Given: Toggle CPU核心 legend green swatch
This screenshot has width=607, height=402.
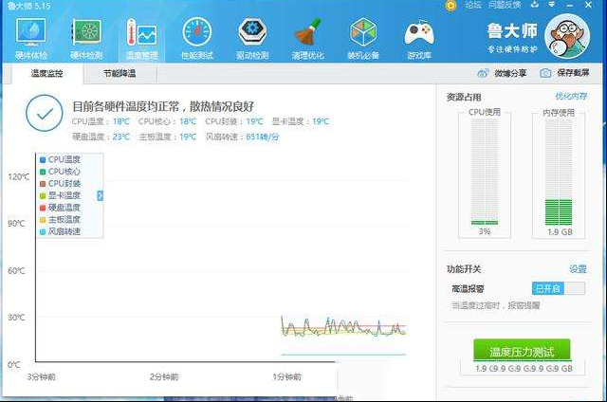Looking at the screenshot, I should (x=43, y=172).
